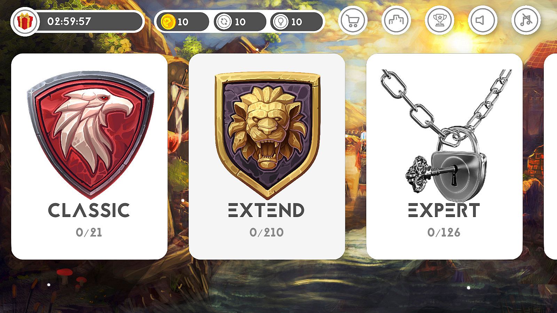Click the red gift box icon
The image size is (557, 313).
pos(25,22)
